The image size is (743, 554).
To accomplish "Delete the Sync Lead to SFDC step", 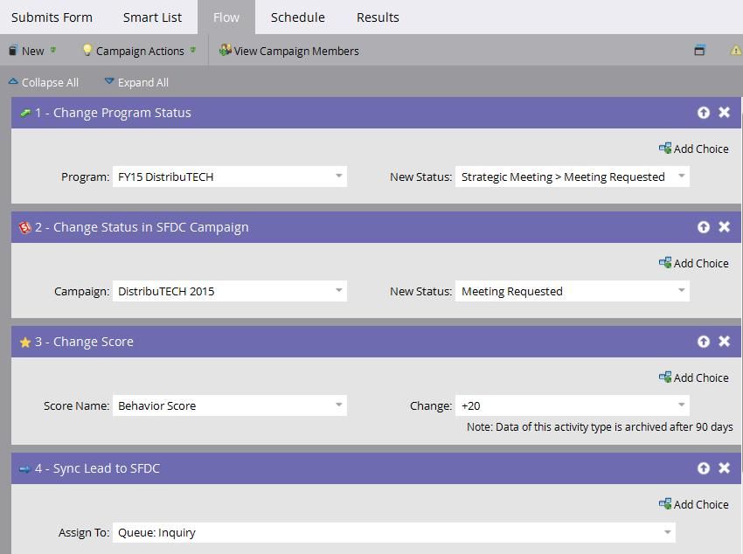I will click(724, 468).
